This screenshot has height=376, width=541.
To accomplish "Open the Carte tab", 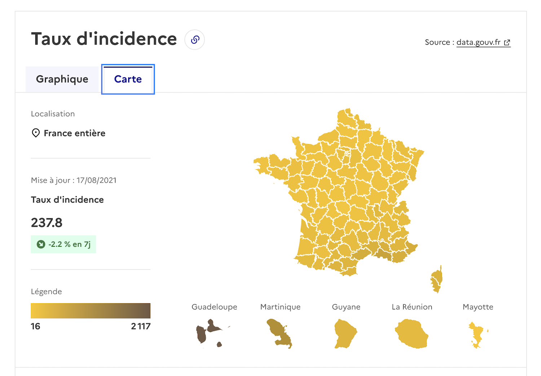I will [128, 79].
